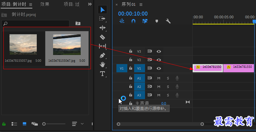Click the master track volume 0.0
This screenshot has width=256, height=132.
click(x=164, y=103)
